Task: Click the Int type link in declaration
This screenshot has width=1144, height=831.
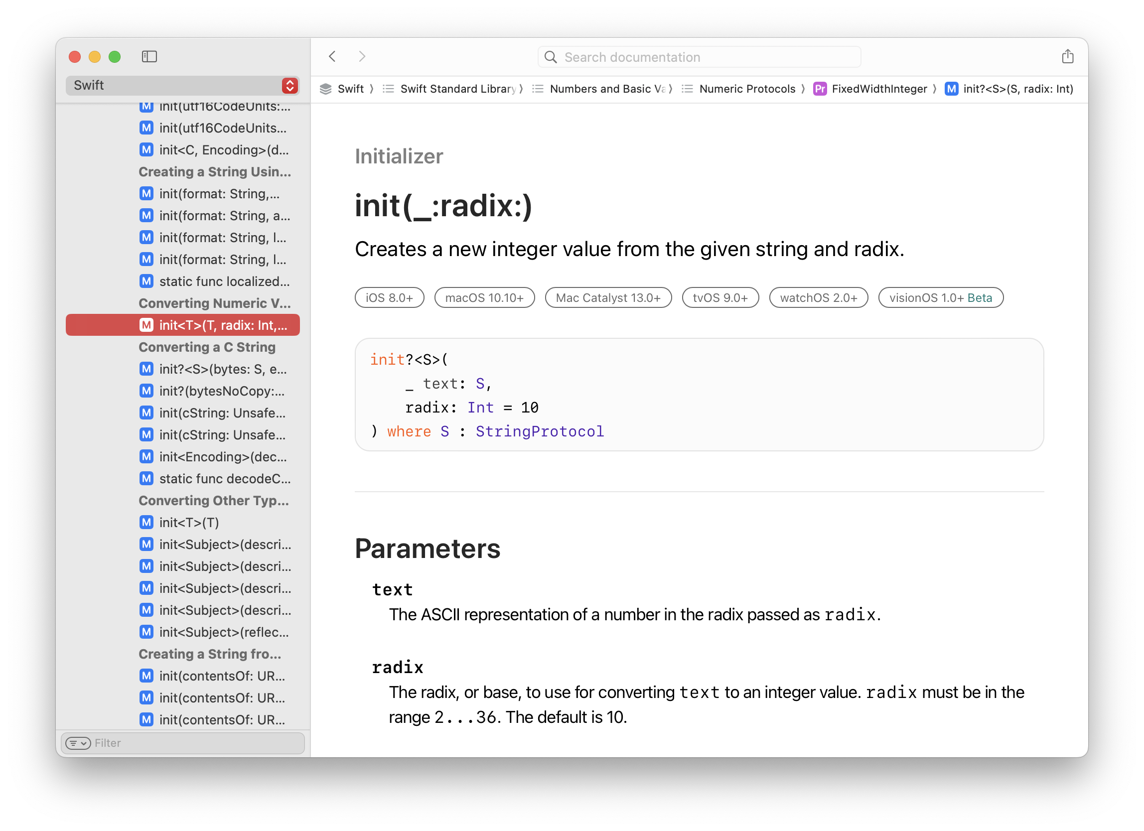Action: tap(480, 408)
